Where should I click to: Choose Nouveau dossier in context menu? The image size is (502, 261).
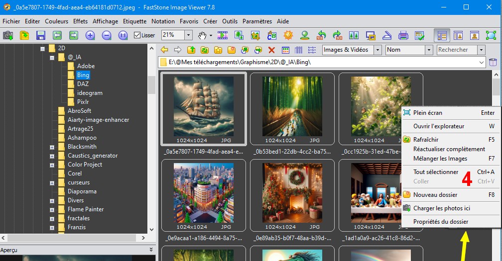pos(451,195)
